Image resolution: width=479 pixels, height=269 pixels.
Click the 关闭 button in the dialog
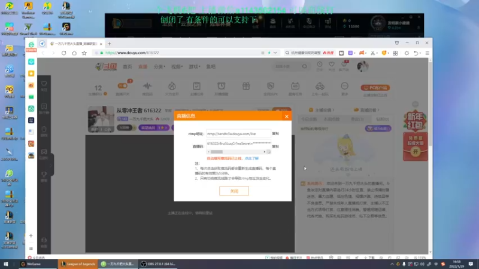234,191
